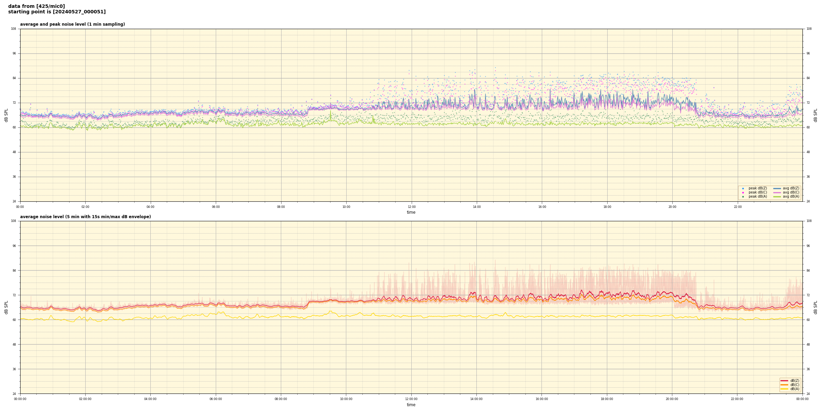Click the 'data from [425/mic0]' header text
The width and height of the screenshot is (822, 411).
(x=36, y=6)
